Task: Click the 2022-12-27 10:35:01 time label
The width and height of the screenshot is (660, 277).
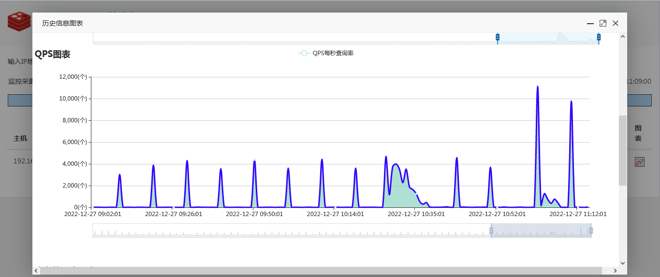Action: [x=416, y=214]
